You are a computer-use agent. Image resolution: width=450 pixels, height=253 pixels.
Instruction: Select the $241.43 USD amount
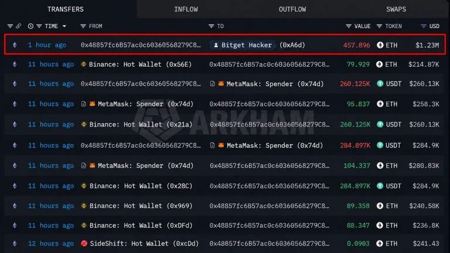tap(426, 244)
